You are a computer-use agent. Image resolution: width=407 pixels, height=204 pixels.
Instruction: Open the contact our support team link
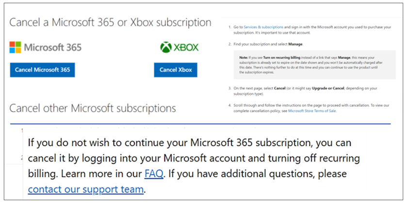pyautogui.click(x=85, y=189)
